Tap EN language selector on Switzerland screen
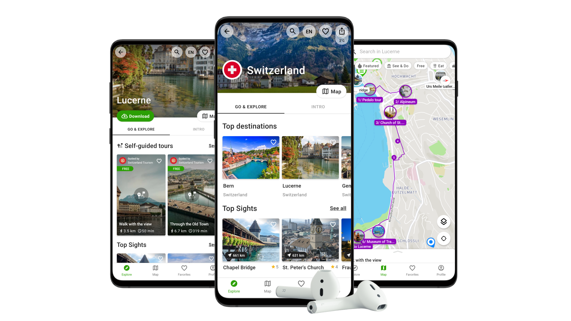 (309, 31)
